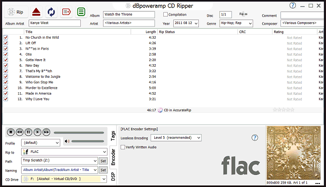This screenshot has width=326, height=187.
Task: Stop playback
Action: (11, 132)
